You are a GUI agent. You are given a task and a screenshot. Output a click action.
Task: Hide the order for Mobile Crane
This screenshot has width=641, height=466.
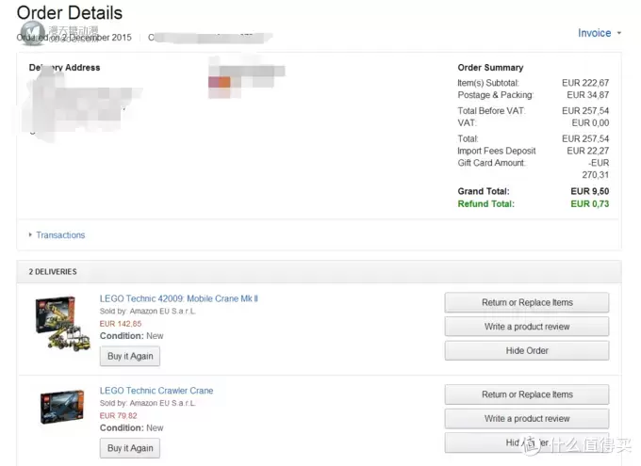527,350
